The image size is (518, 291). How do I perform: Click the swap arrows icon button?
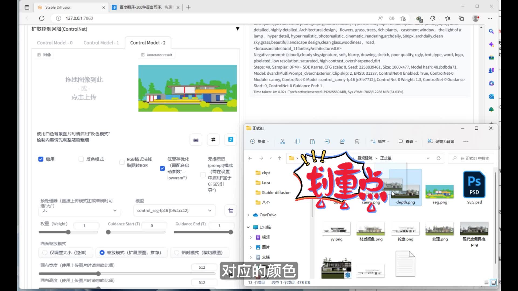pos(213,140)
